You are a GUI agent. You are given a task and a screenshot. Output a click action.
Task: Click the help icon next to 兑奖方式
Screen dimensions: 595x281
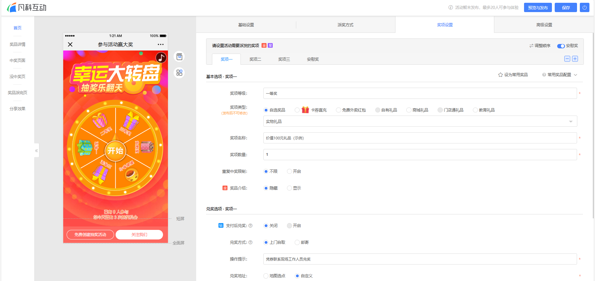pos(250,242)
